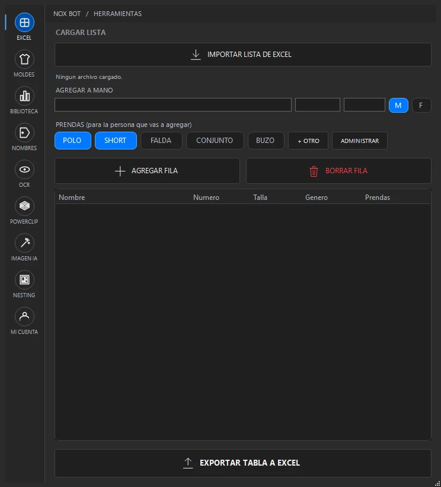Click the BIBLIOTECA label in sidebar

[24, 111]
